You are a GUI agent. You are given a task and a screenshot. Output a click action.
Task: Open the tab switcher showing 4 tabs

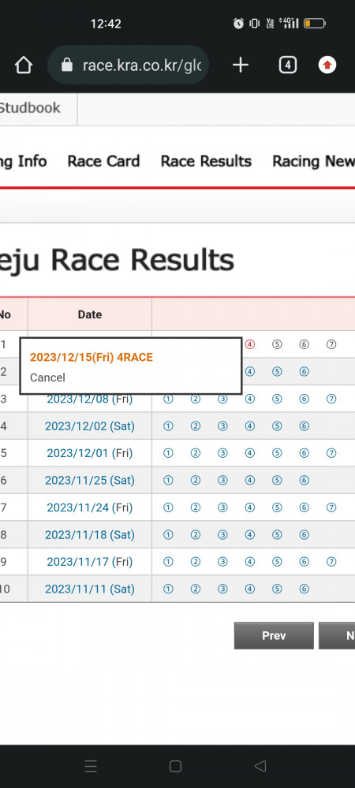tap(287, 65)
